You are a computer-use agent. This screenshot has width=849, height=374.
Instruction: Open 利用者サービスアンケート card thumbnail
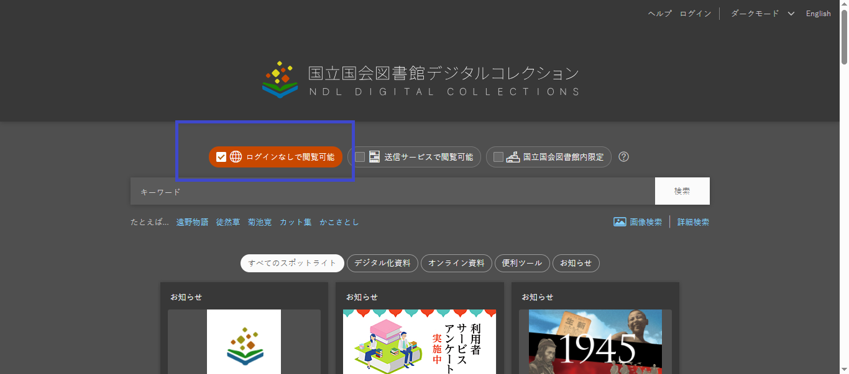coord(420,342)
